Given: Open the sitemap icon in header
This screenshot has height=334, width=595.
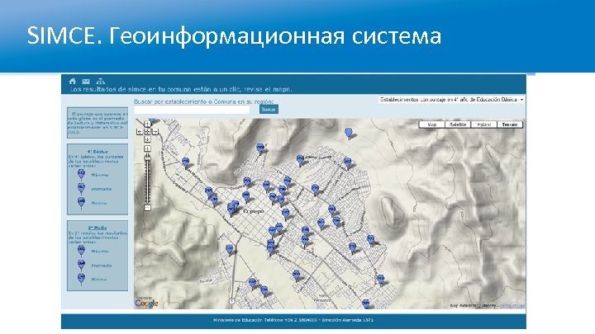Looking at the screenshot, I should [100, 81].
